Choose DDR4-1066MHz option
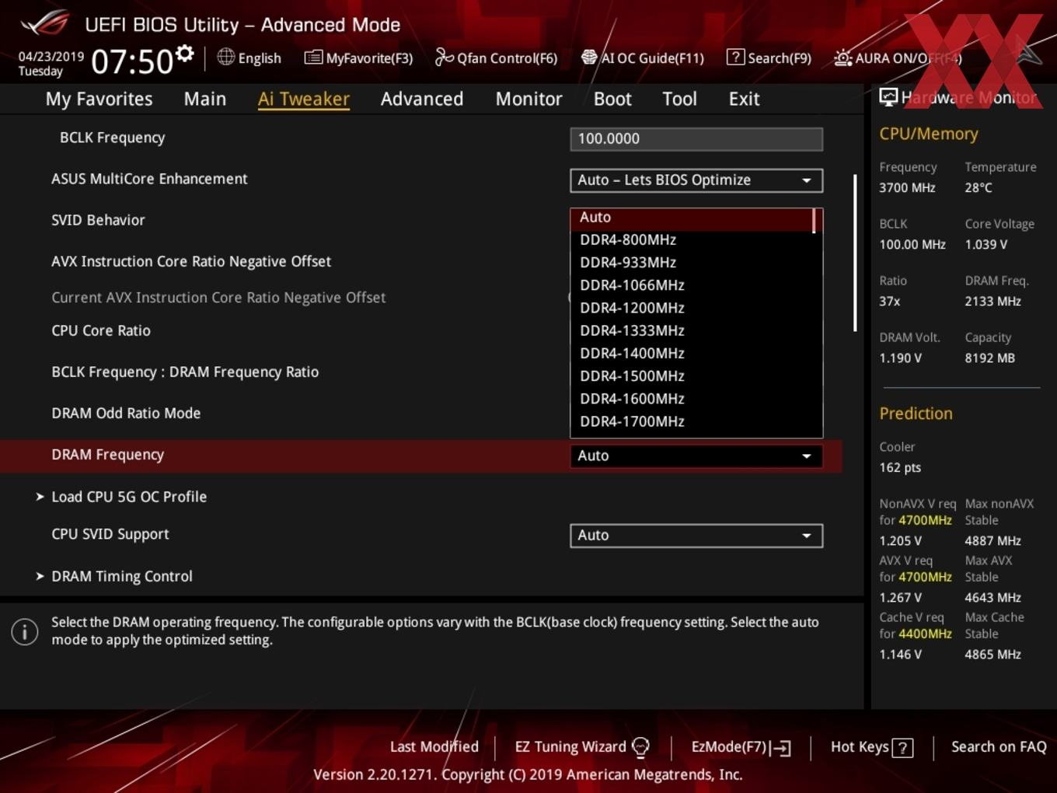Screen dimensions: 1057x793 click(x=632, y=285)
